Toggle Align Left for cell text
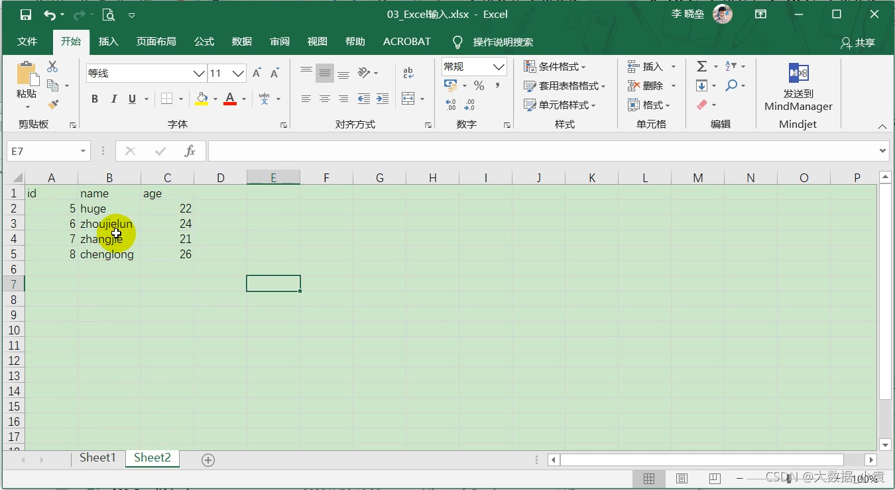This screenshot has height=490, width=895. 306,99
